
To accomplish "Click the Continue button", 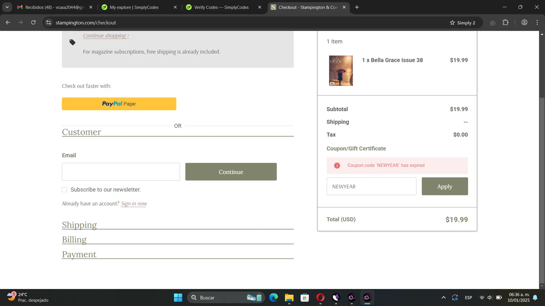I will click(x=231, y=171).
